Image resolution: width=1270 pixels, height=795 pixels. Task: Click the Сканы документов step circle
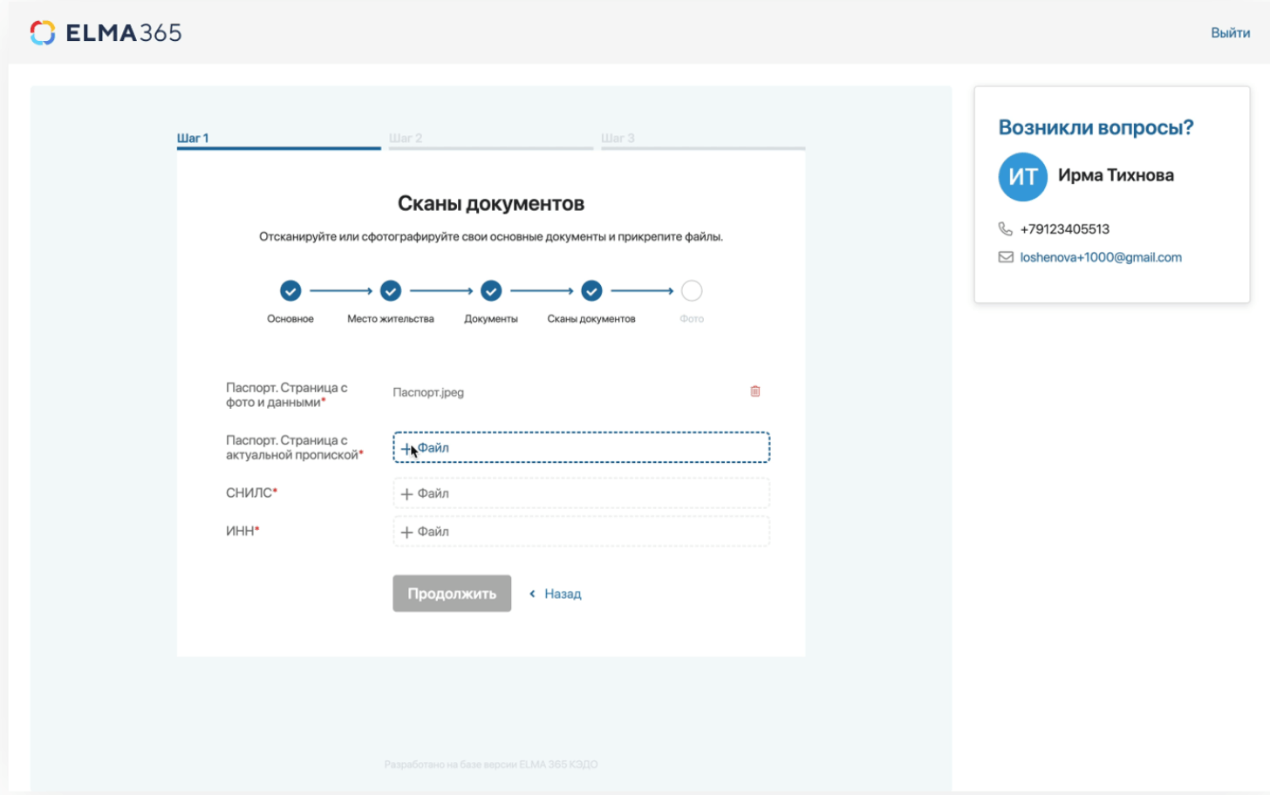click(591, 291)
